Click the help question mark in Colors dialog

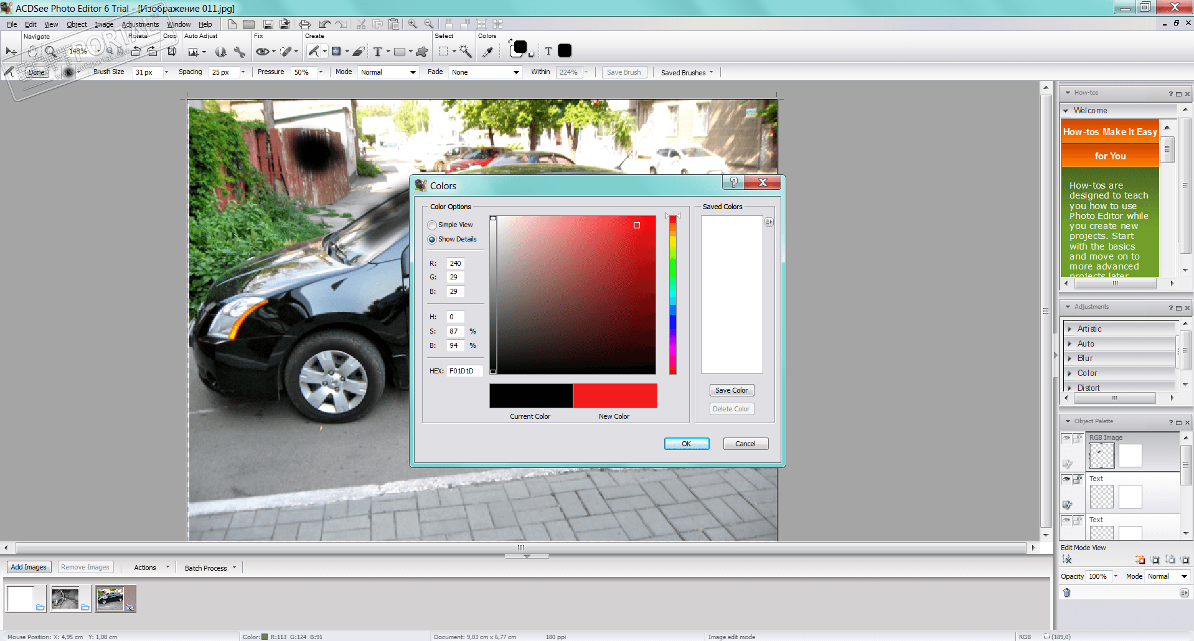tap(733, 182)
